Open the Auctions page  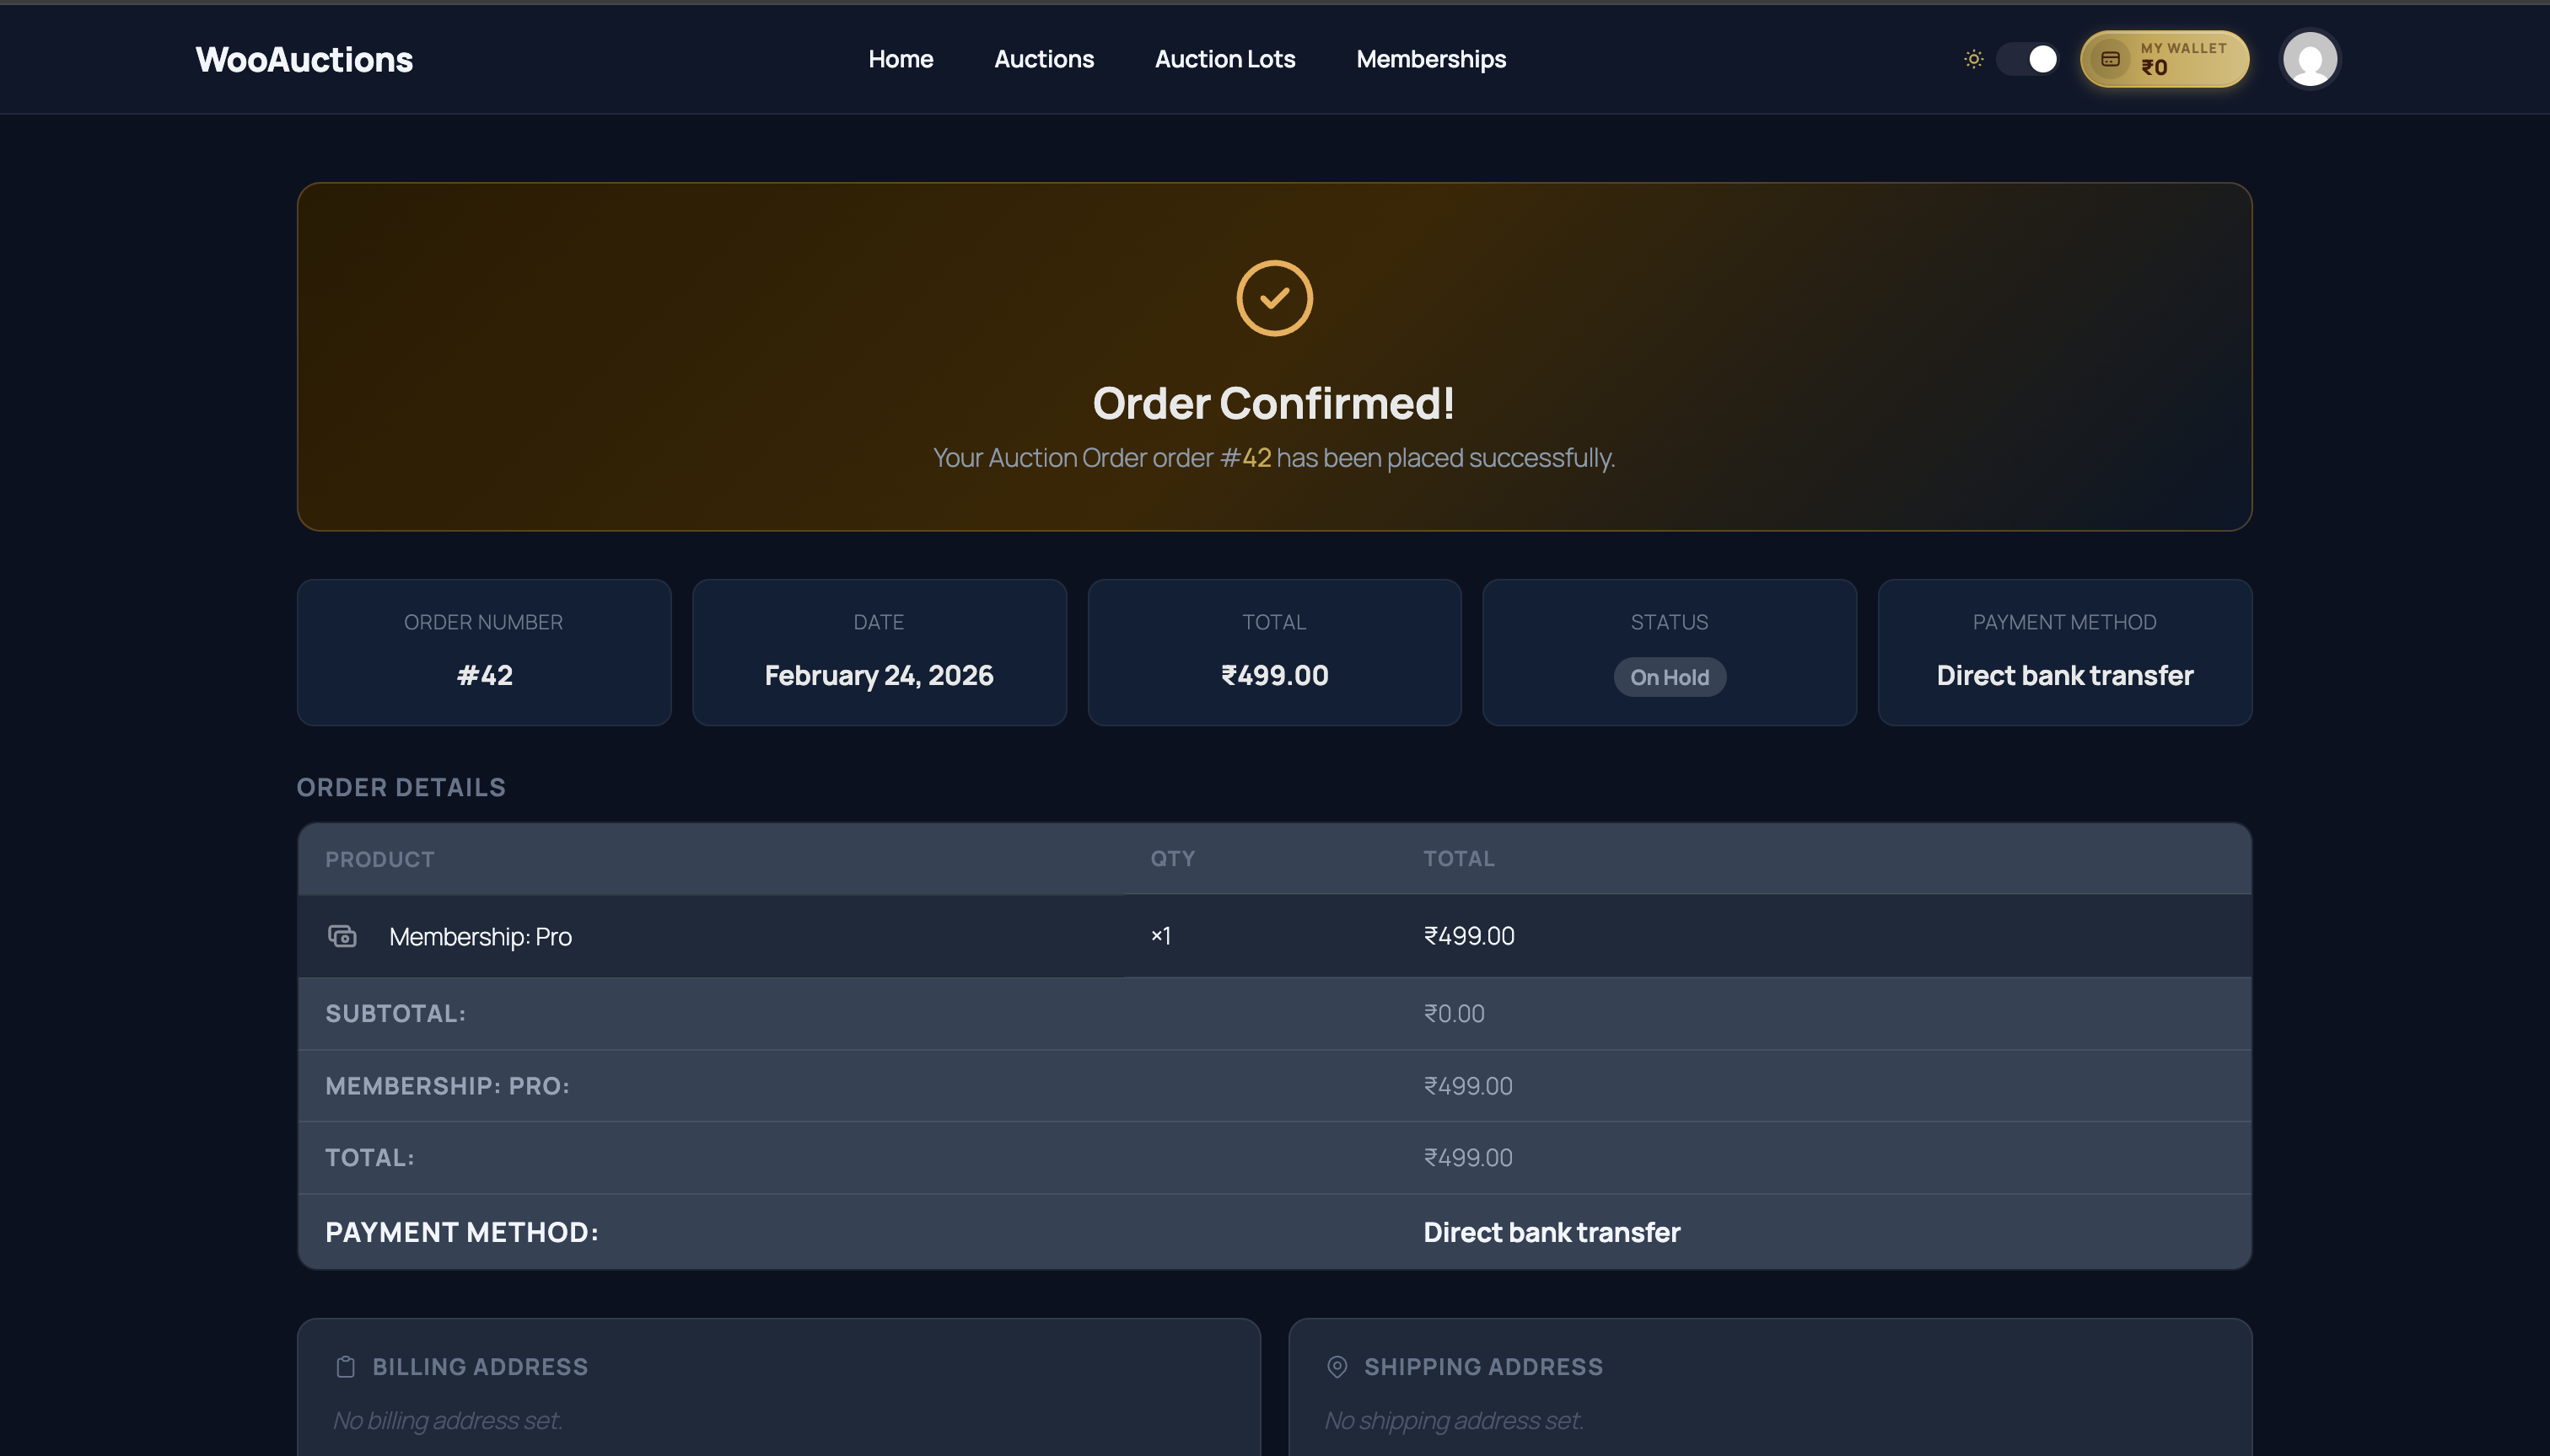point(1044,59)
